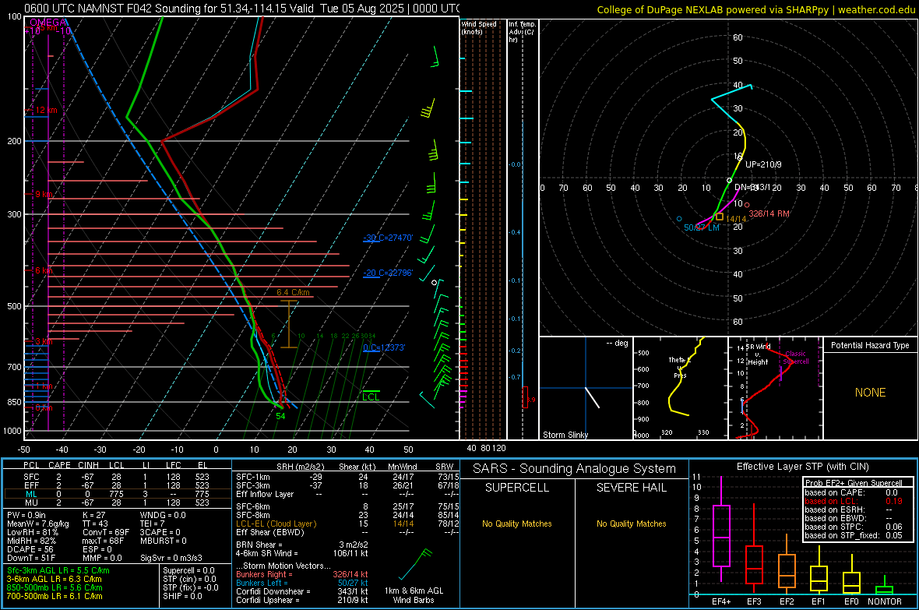Click the SHIP = 0.0 value
Image resolution: width=919 pixels, height=610 pixels.
(x=182, y=596)
